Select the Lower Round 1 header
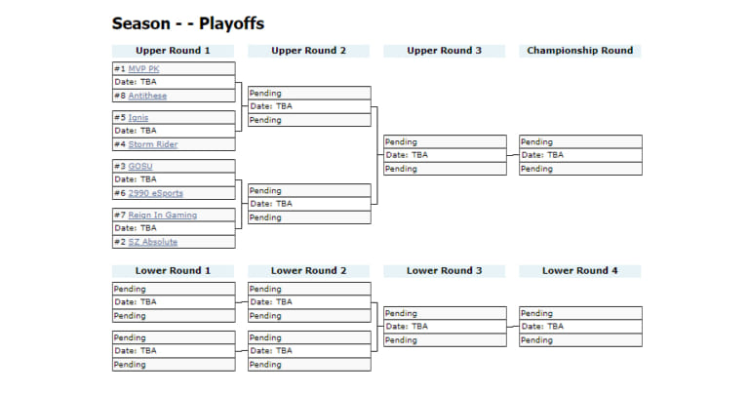749x394 pixels. coord(173,271)
